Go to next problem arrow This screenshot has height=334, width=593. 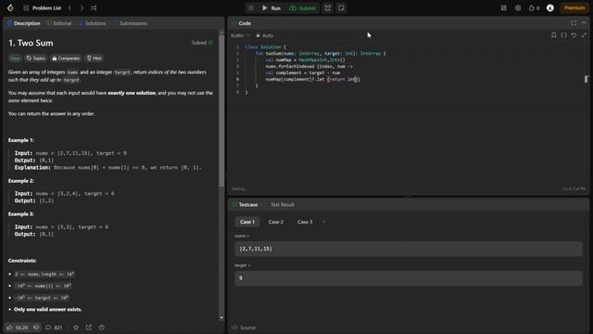[82, 8]
